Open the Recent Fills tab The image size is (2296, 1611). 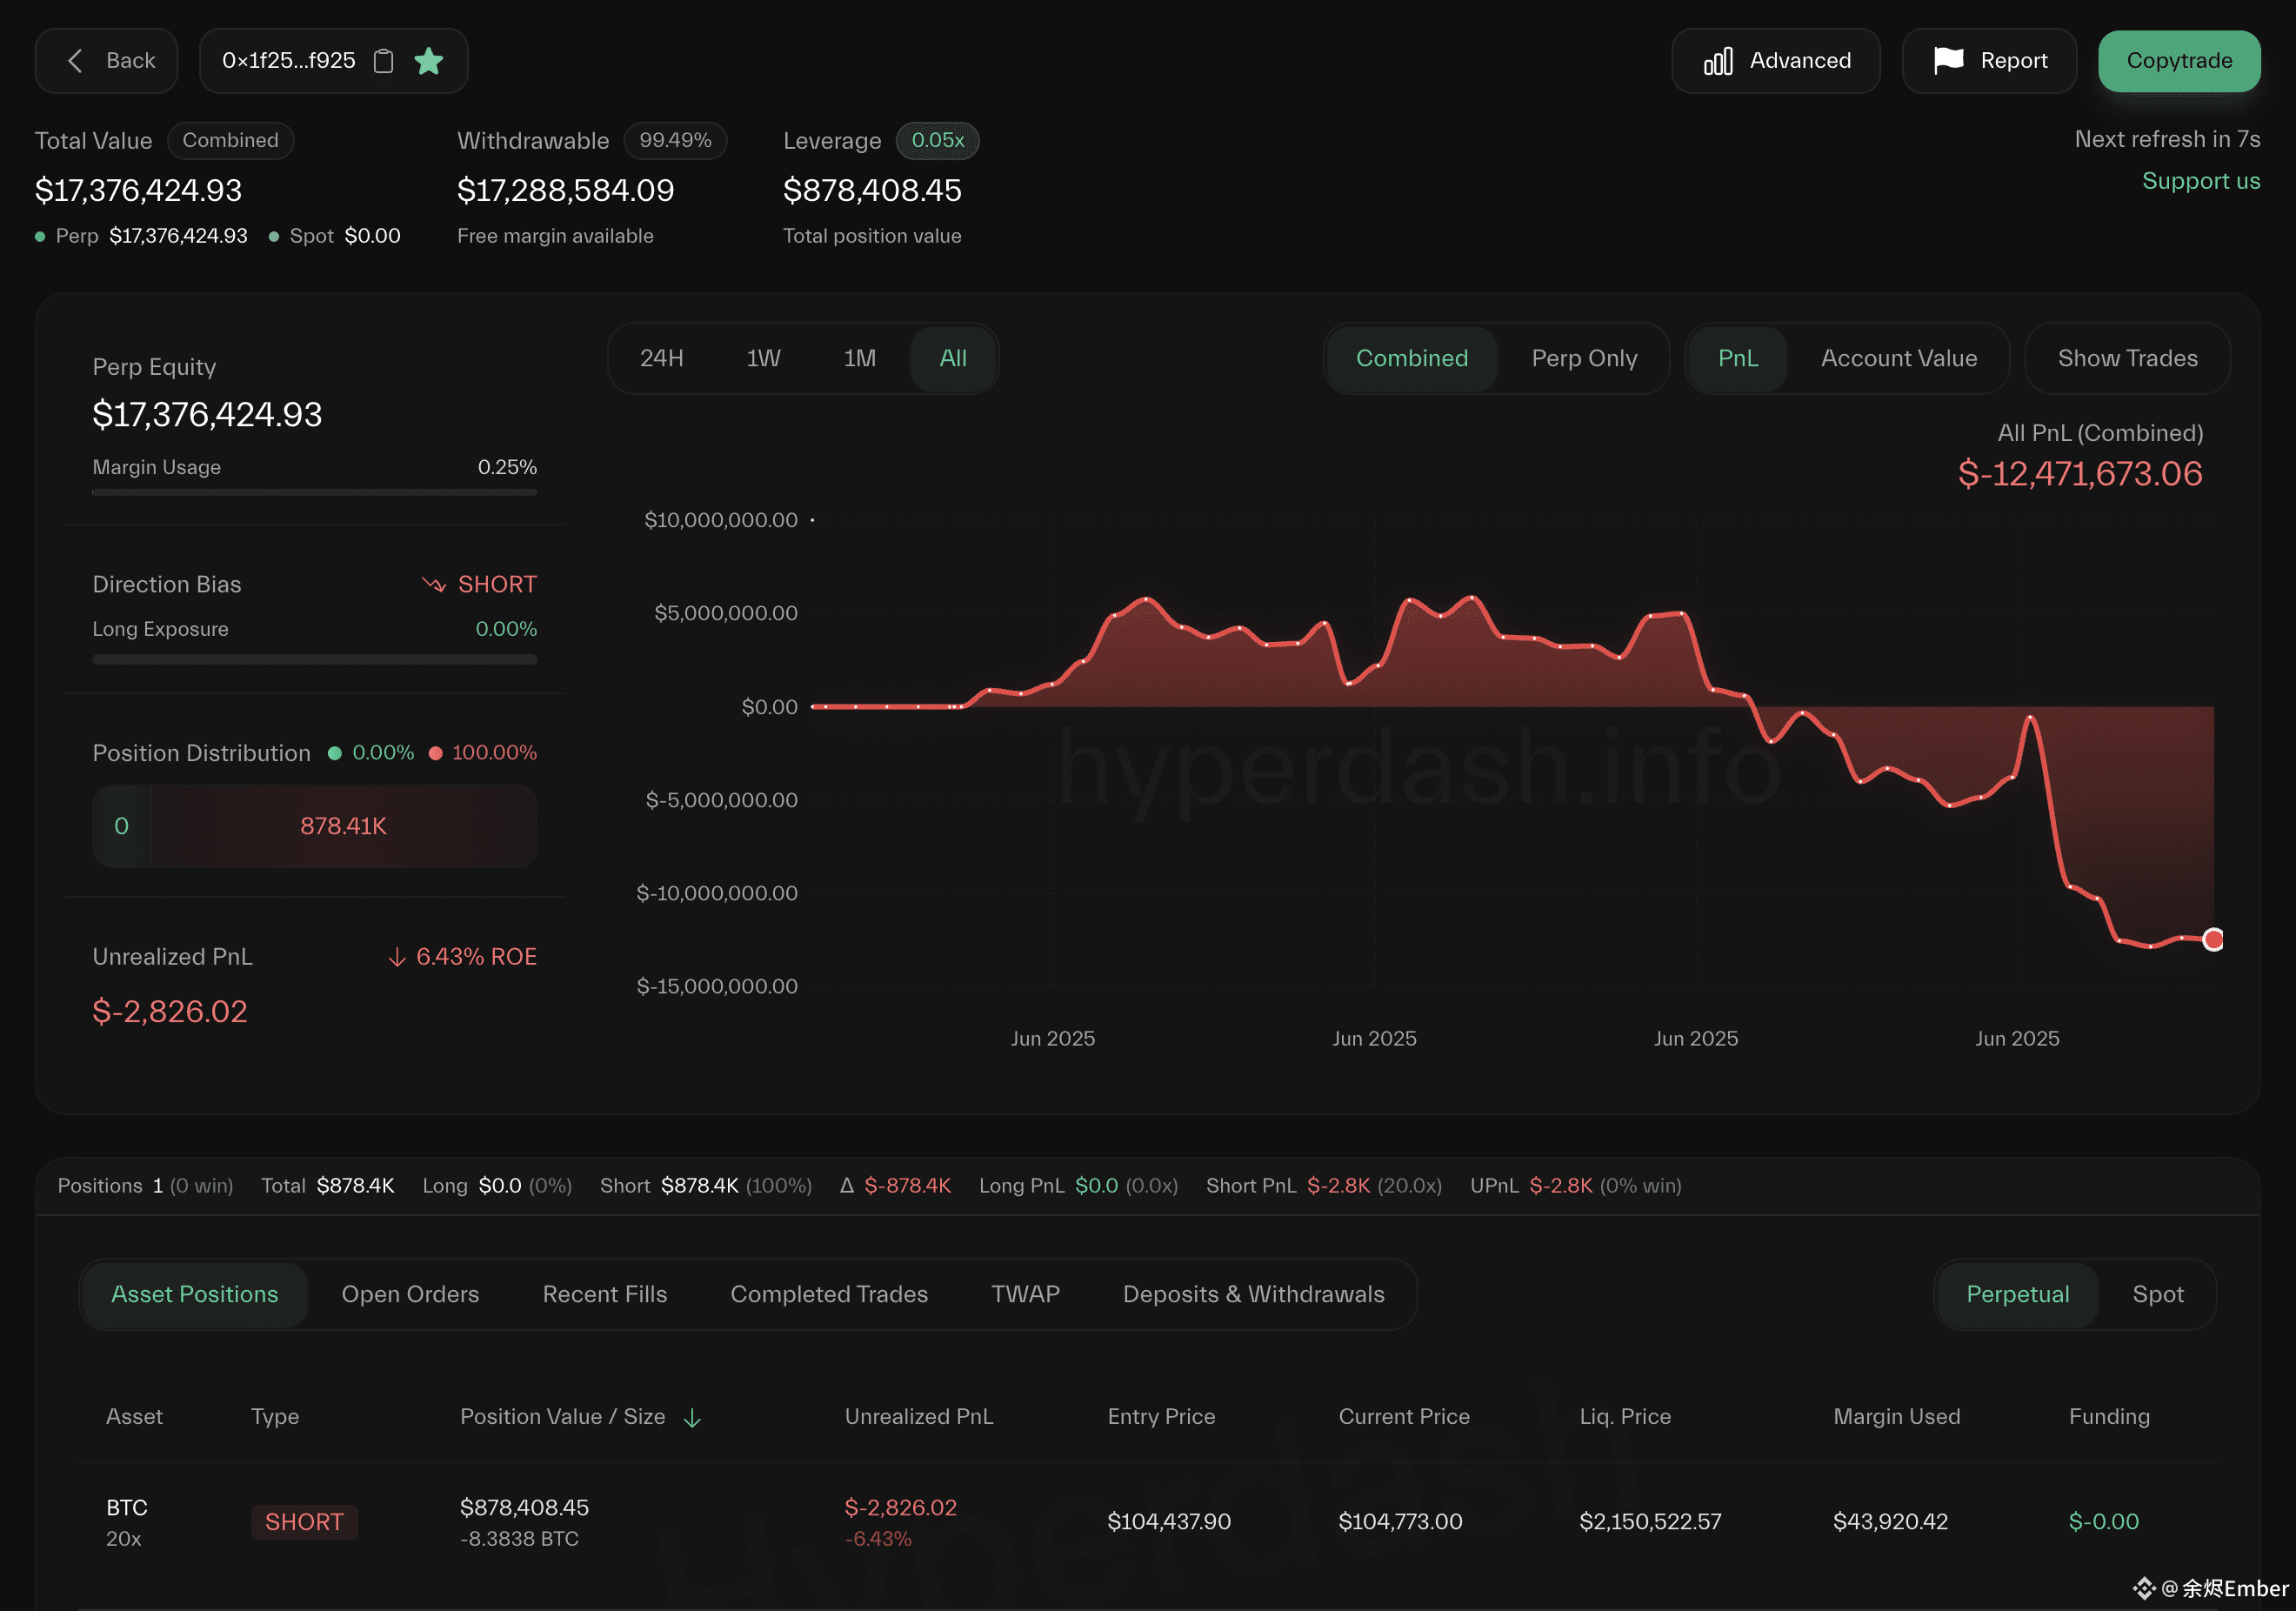click(x=604, y=1294)
